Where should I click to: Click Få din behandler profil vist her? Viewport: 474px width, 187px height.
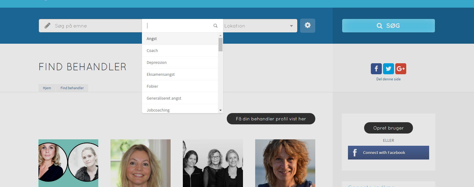point(271,119)
